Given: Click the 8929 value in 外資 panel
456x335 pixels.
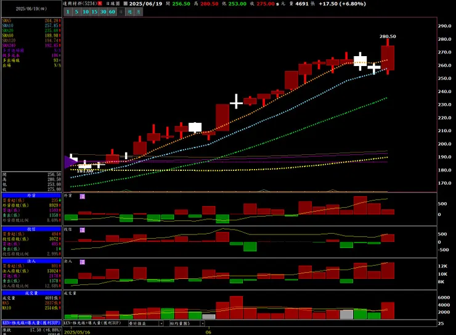Looking at the screenshot, I should click(x=54, y=205).
